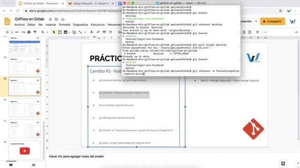
Task: Select slide 17 thumbnail
Action: coord(25,129)
